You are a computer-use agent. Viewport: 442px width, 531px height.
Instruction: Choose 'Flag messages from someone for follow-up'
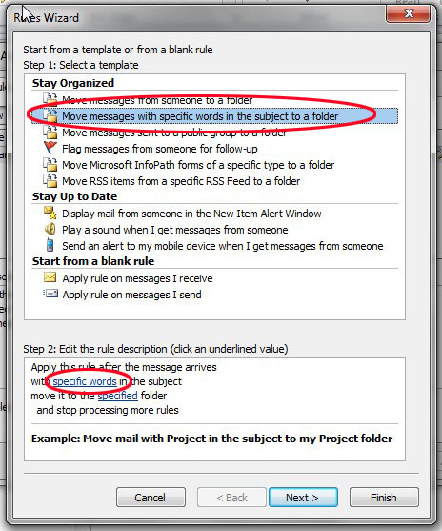point(160,149)
